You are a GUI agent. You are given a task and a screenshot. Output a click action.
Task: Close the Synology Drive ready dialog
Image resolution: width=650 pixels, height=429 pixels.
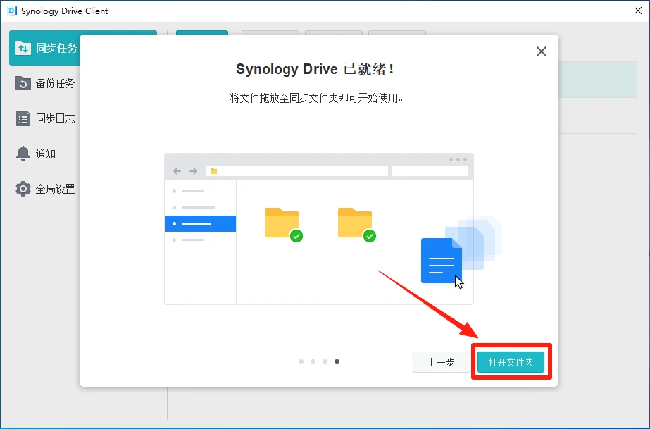(x=542, y=51)
